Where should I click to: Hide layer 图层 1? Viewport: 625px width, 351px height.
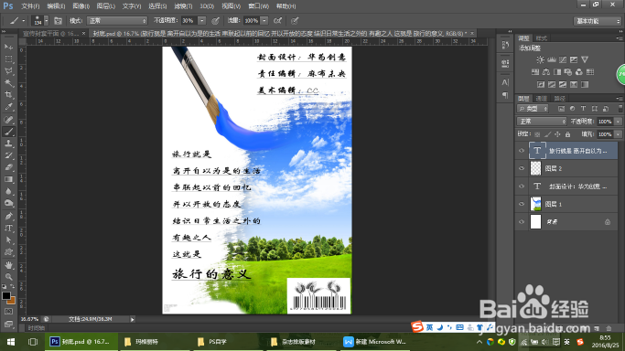pos(522,204)
